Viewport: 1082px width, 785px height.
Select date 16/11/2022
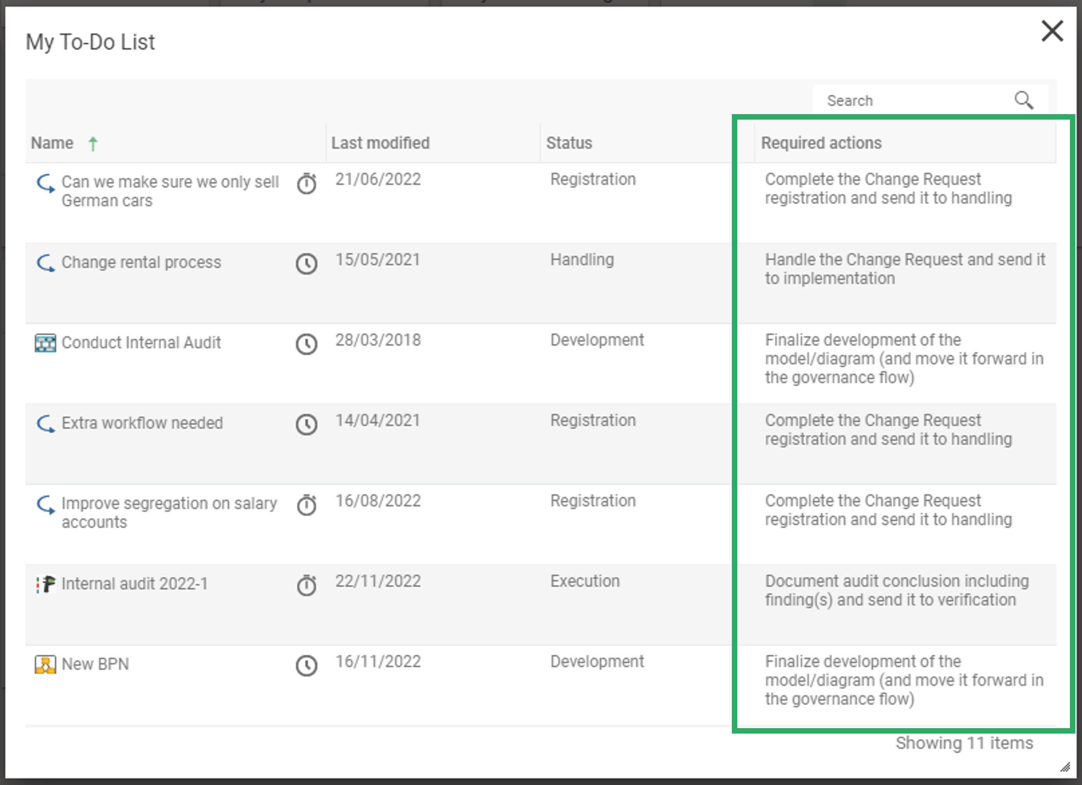378,662
